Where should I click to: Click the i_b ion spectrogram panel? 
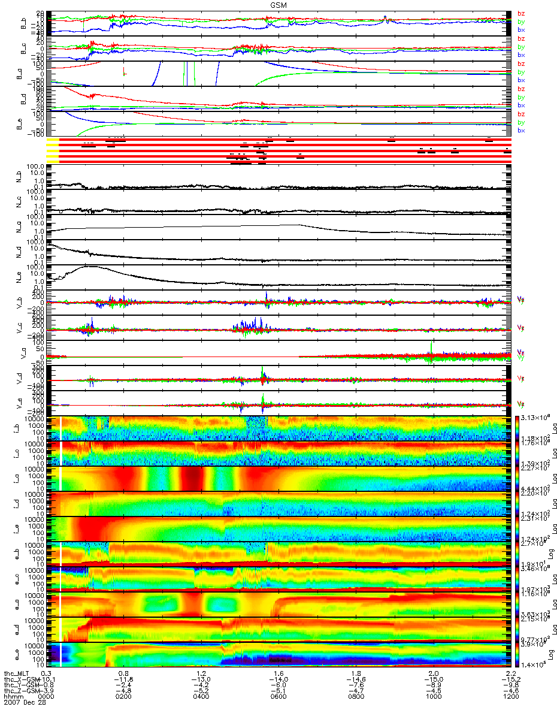pos(279,428)
